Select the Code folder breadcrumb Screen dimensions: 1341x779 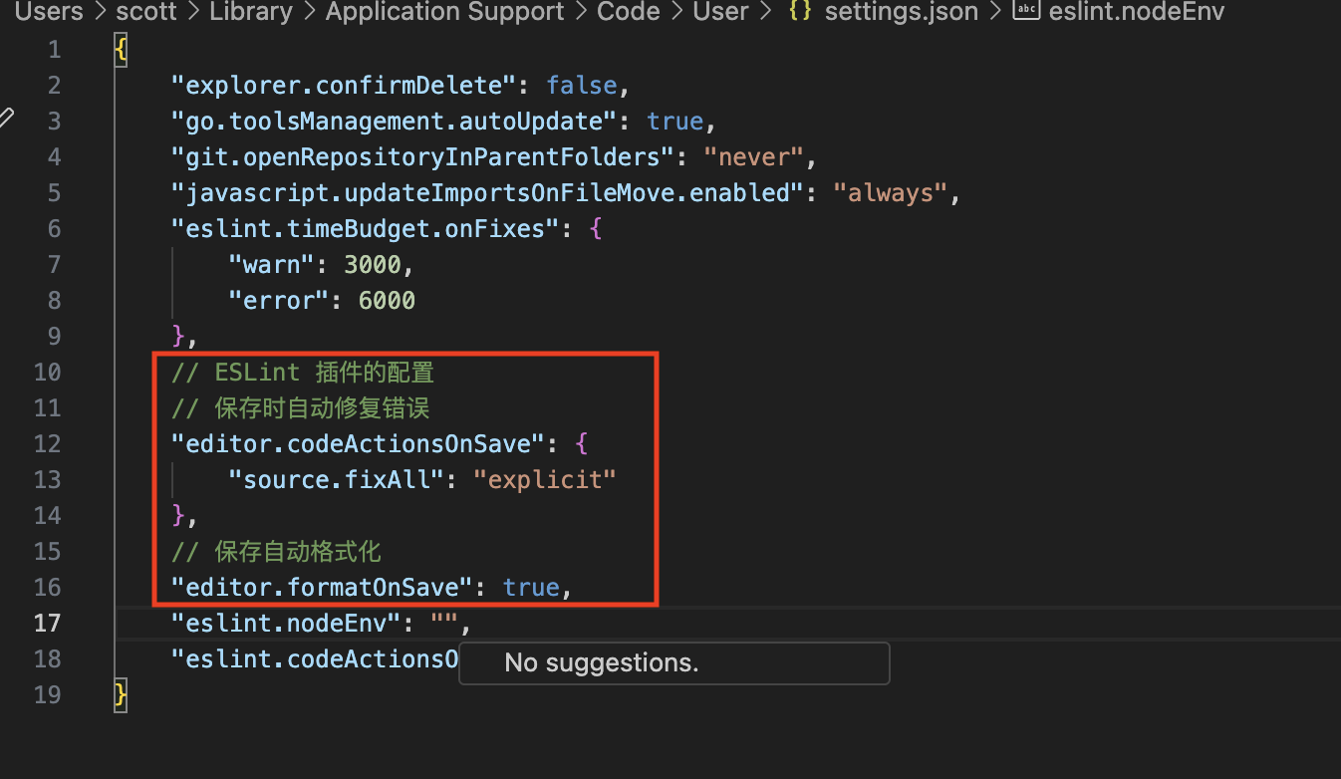pos(628,12)
